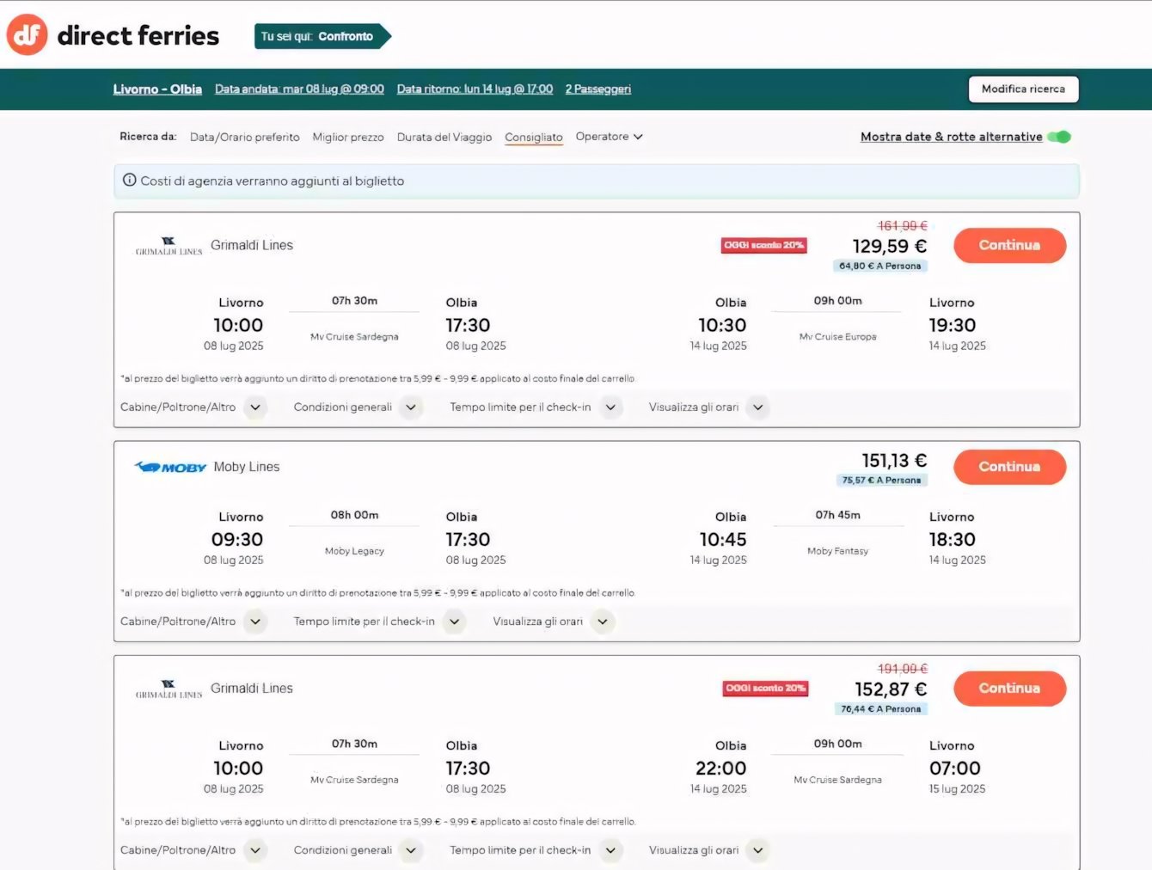Viewport: 1152px width, 870px height.
Task: Open the Livorno - Olbia route link
Action: click(157, 89)
